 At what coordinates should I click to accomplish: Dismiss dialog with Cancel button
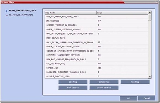[147, 98]
